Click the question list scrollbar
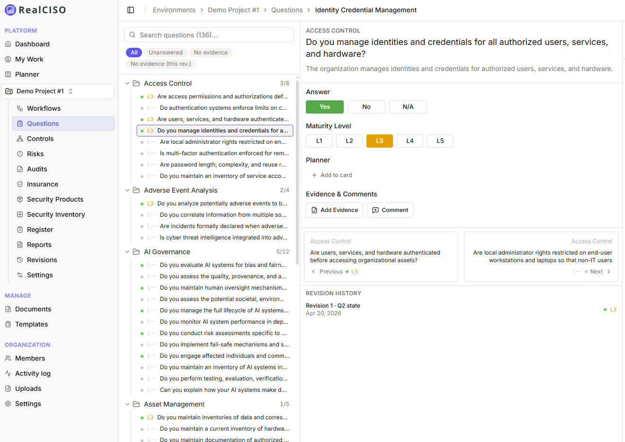This screenshot has height=442, width=625. point(297,173)
